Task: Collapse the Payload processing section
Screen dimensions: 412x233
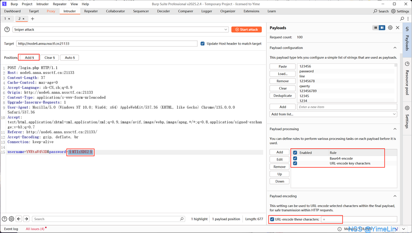Action: 395,129
